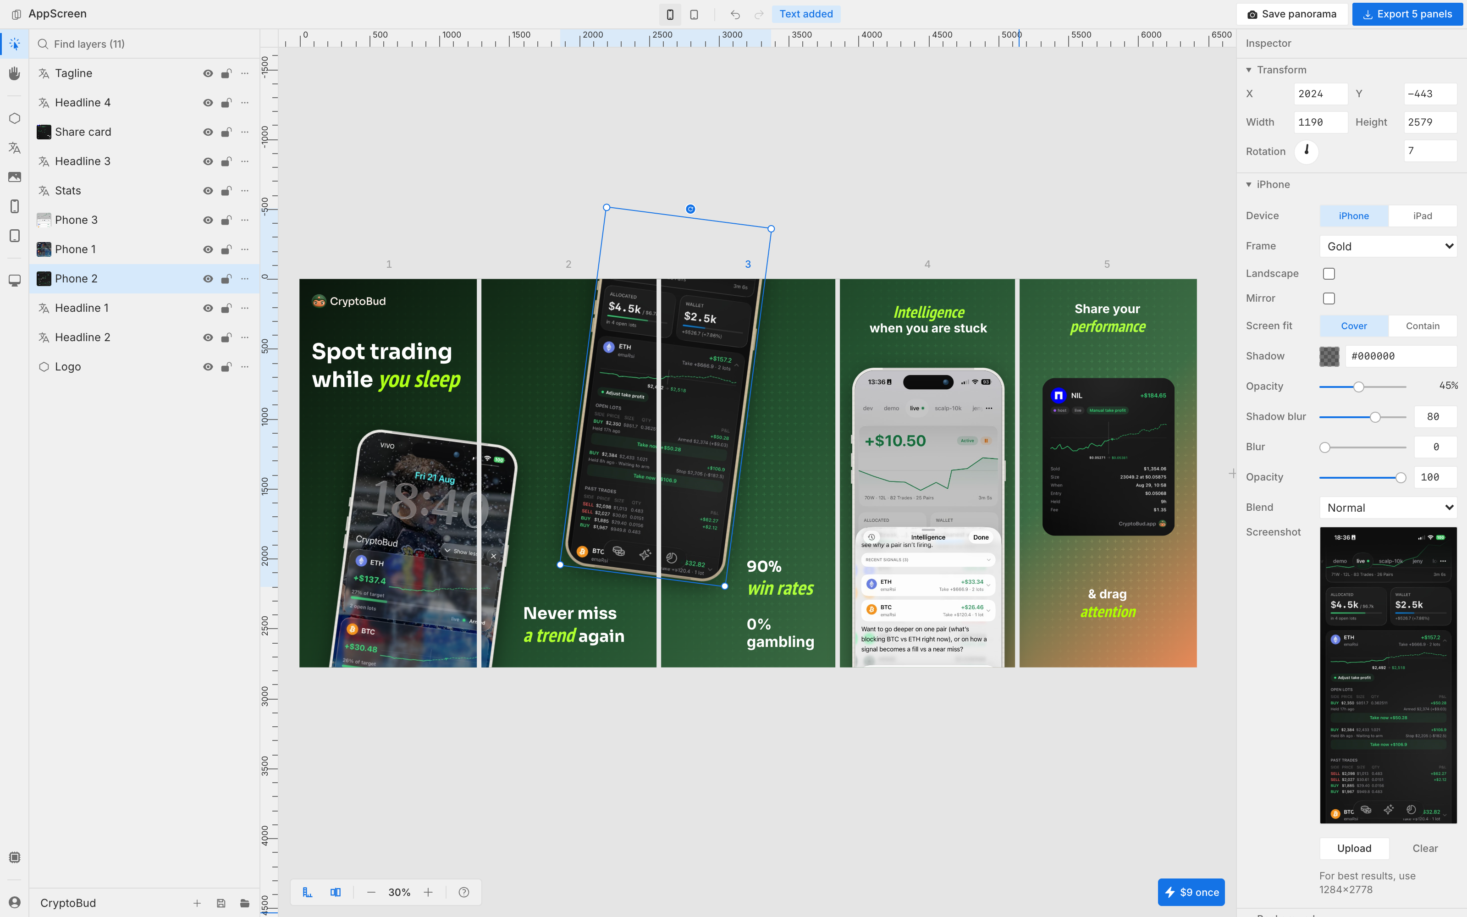The image size is (1467, 917).
Task: Pick the text tool in left toolbar
Action: point(15,147)
